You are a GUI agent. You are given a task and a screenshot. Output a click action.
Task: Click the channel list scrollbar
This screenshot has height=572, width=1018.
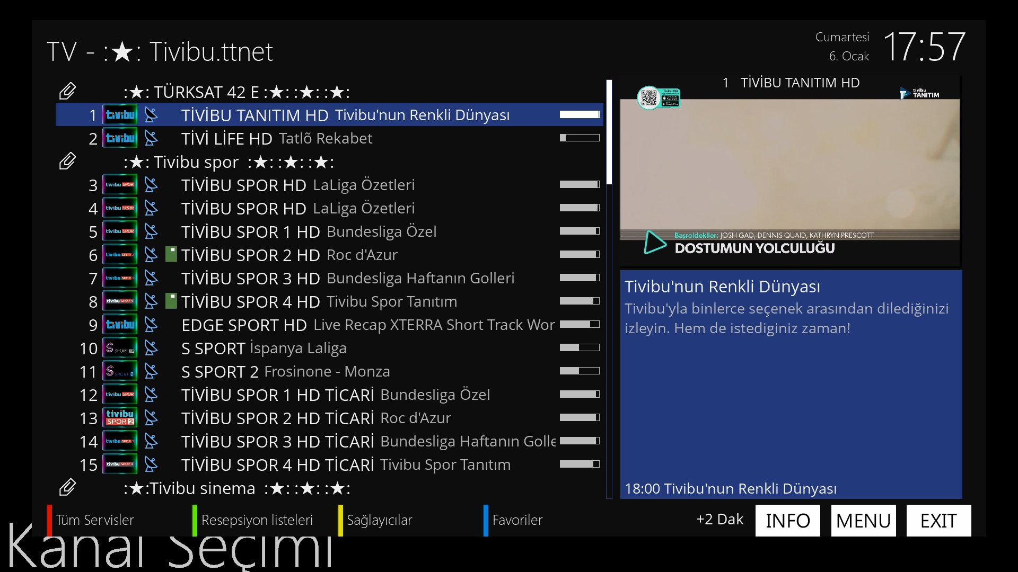pyautogui.click(x=609, y=132)
